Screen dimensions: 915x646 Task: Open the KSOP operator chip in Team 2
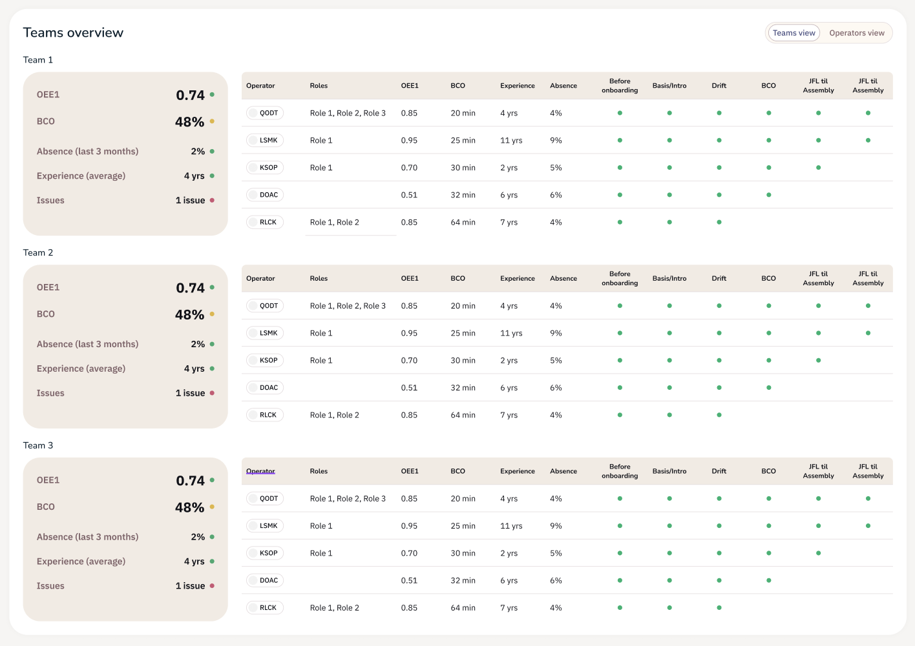coord(265,360)
